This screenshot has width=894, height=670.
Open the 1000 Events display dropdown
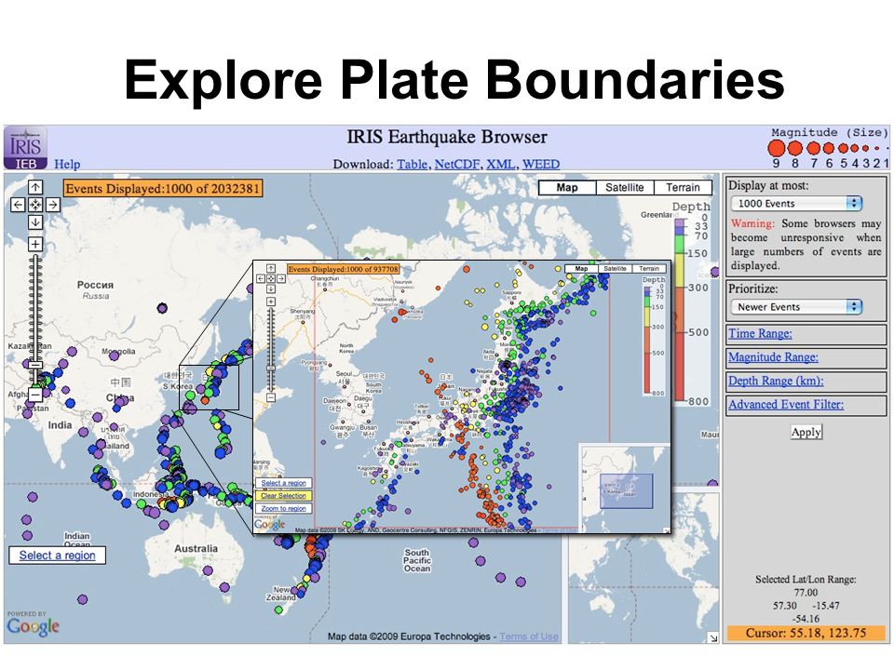pyautogui.click(x=796, y=204)
